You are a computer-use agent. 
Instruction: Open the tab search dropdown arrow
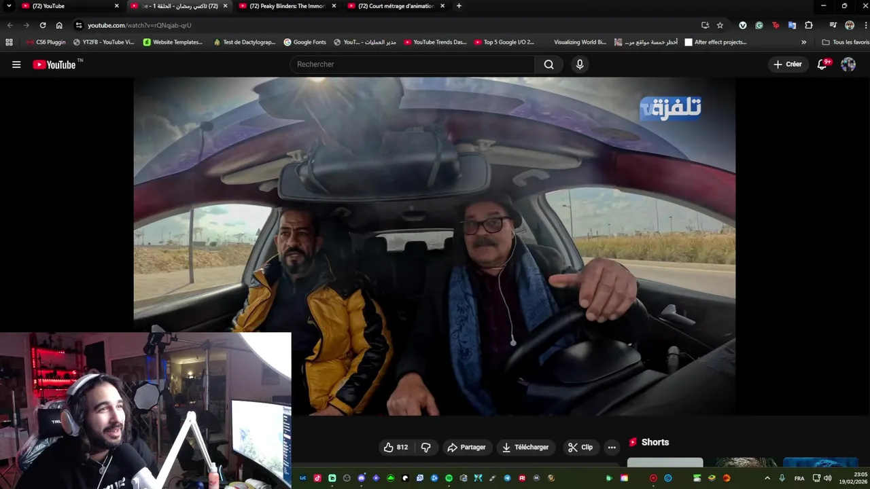click(x=9, y=6)
